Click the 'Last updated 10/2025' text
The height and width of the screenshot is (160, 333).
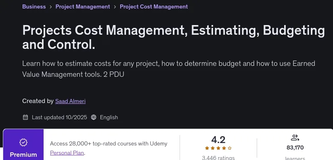coord(59,117)
